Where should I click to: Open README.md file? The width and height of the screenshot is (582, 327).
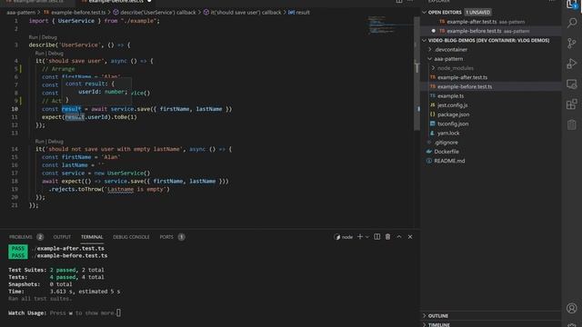click(x=449, y=161)
